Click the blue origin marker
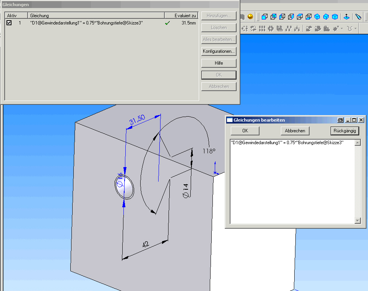The height and width of the screenshot is (291, 368). [x=215, y=172]
